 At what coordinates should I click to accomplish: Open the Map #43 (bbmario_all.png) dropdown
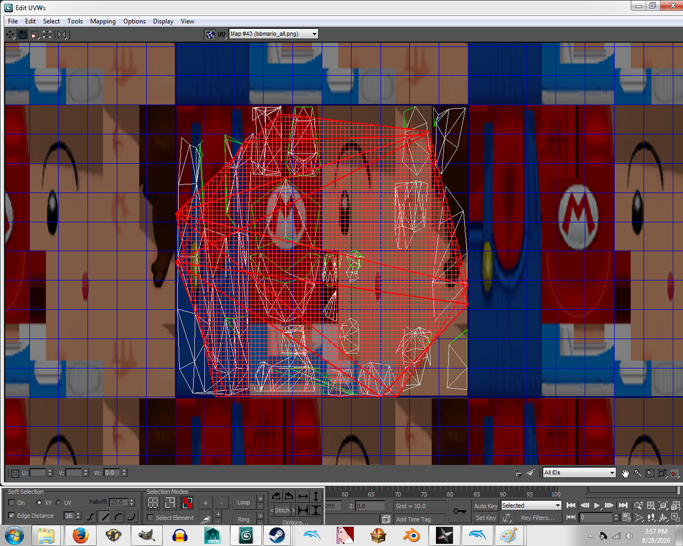(x=314, y=33)
